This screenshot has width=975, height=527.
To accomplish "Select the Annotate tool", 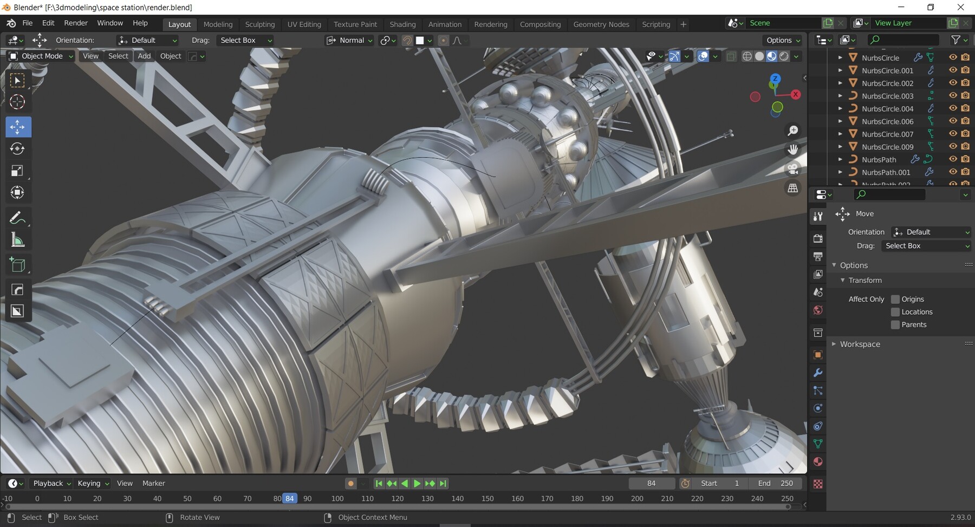I will (x=18, y=218).
